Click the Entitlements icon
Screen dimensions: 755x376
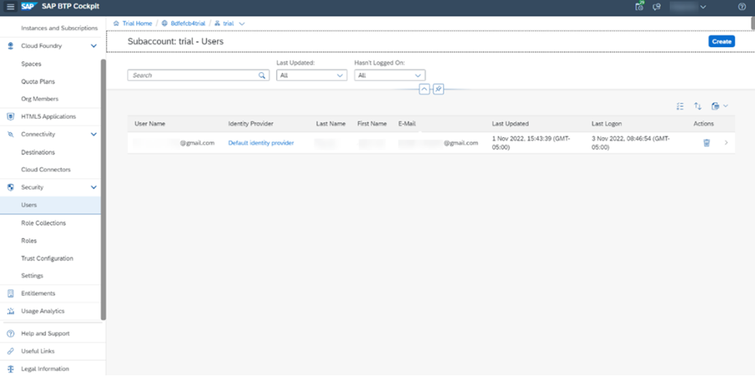[x=10, y=293]
